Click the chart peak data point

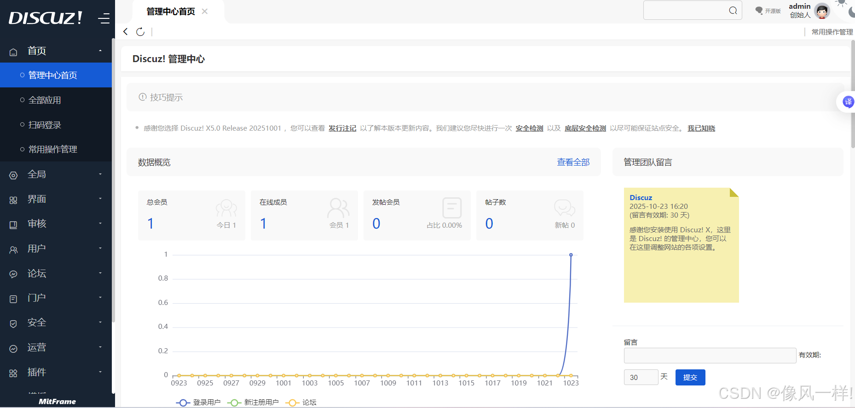(x=571, y=255)
